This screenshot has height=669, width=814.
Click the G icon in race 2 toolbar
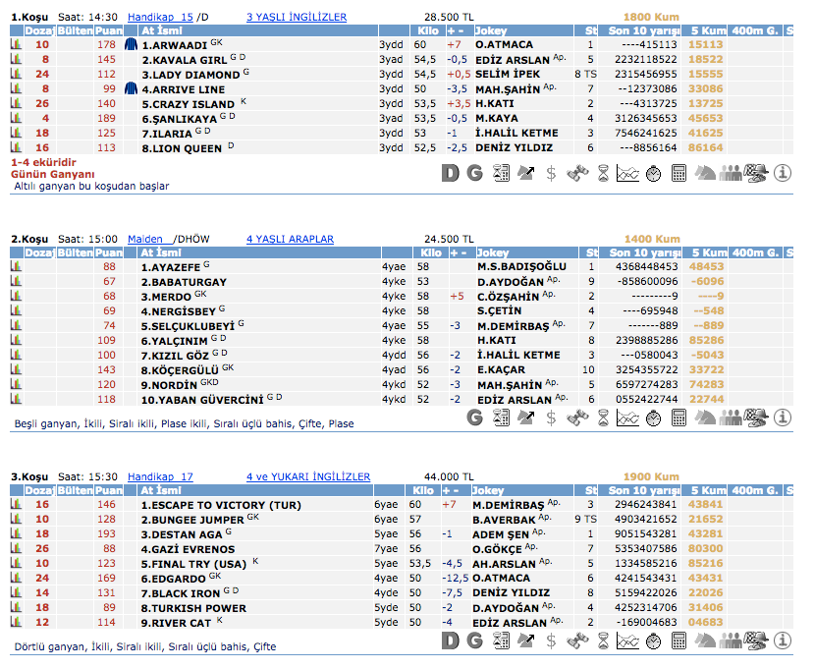point(475,418)
